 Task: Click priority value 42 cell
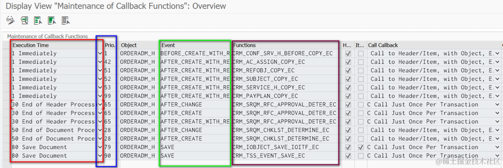[111, 62]
